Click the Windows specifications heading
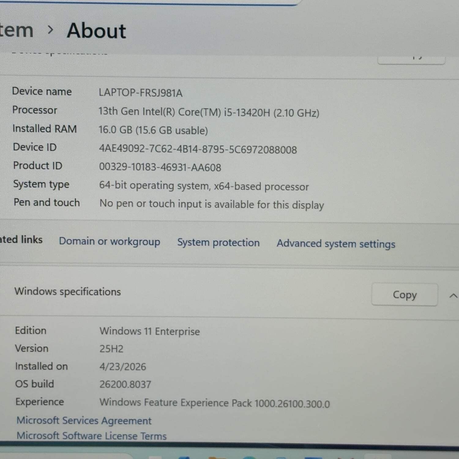This screenshot has height=459, width=459. point(68,292)
